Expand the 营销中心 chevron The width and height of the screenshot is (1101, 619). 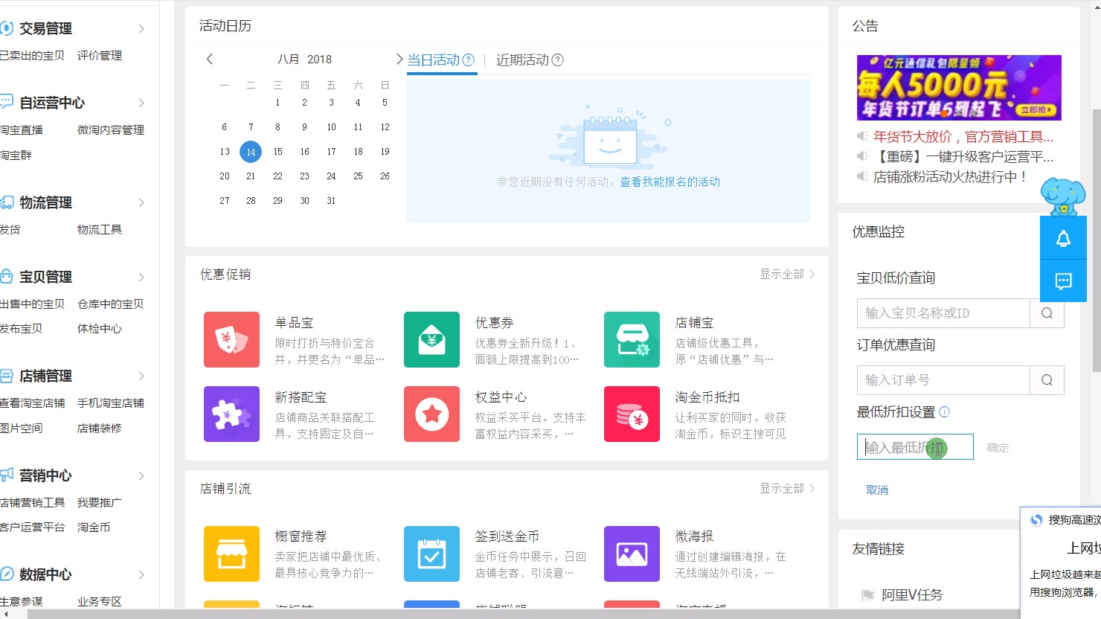click(141, 475)
